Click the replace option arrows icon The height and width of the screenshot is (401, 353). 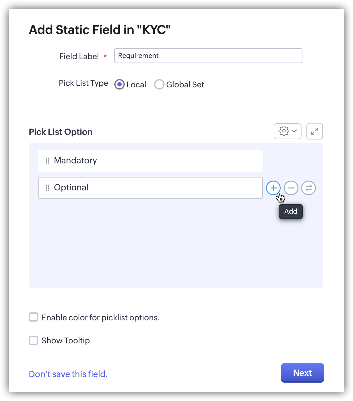pos(309,188)
